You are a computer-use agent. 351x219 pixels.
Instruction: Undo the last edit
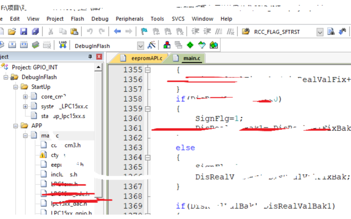click(x=90, y=32)
